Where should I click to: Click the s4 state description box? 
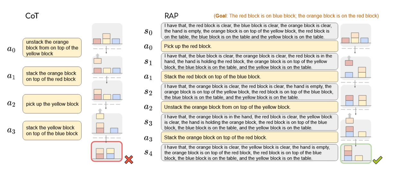coord(249,152)
